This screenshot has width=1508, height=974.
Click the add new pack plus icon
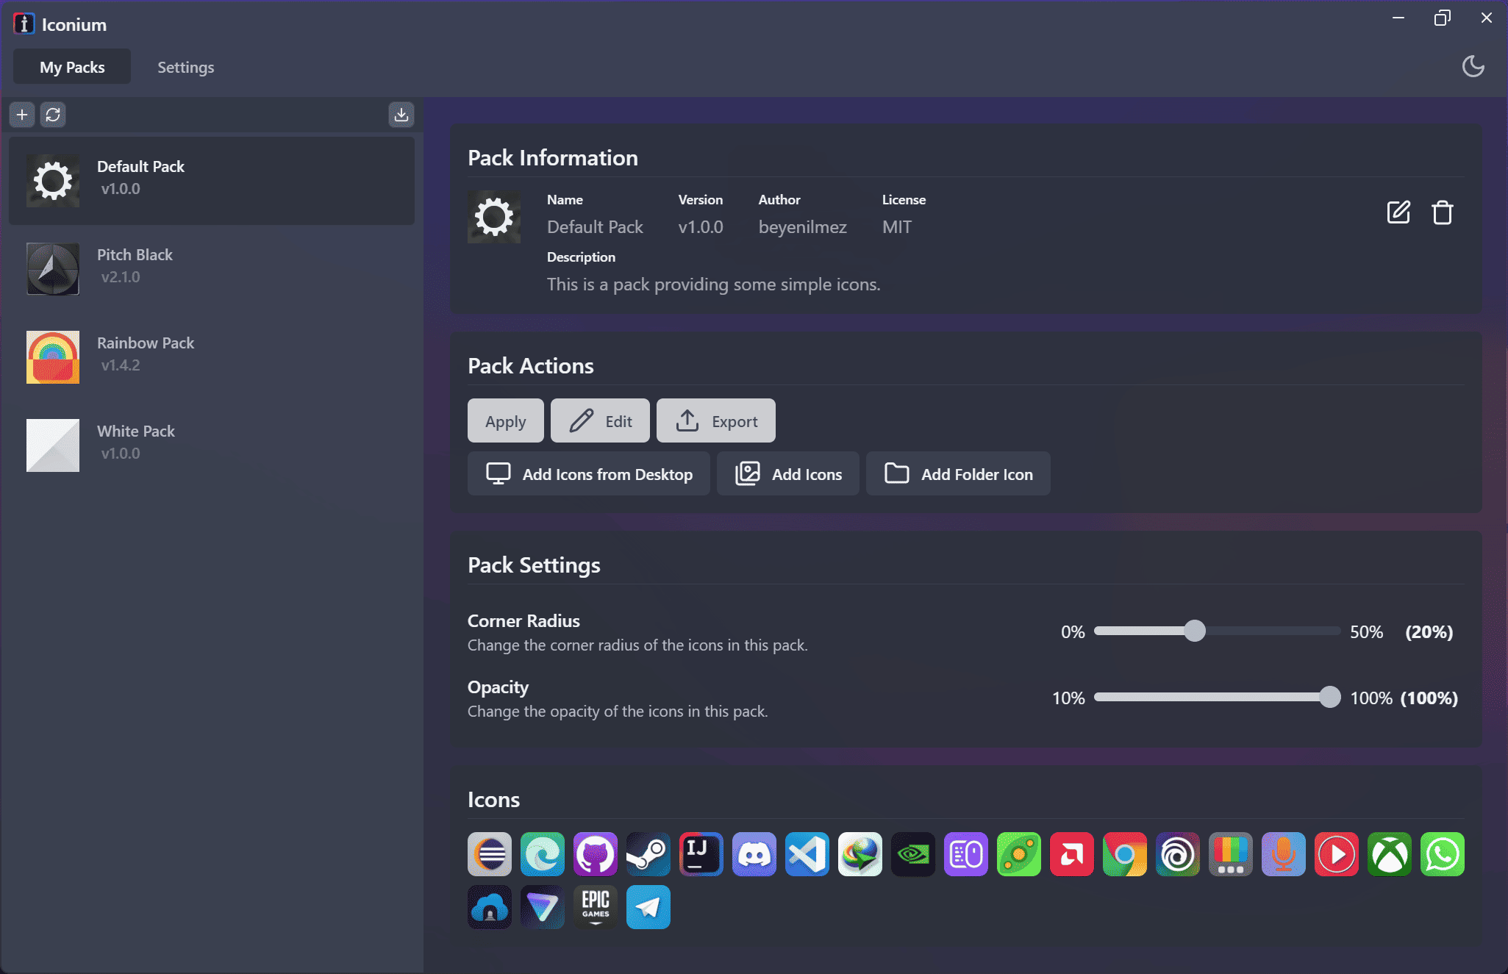click(x=22, y=115)
